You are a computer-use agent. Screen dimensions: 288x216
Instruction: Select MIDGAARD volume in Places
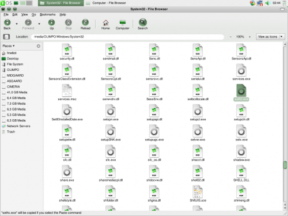point(13,75)
